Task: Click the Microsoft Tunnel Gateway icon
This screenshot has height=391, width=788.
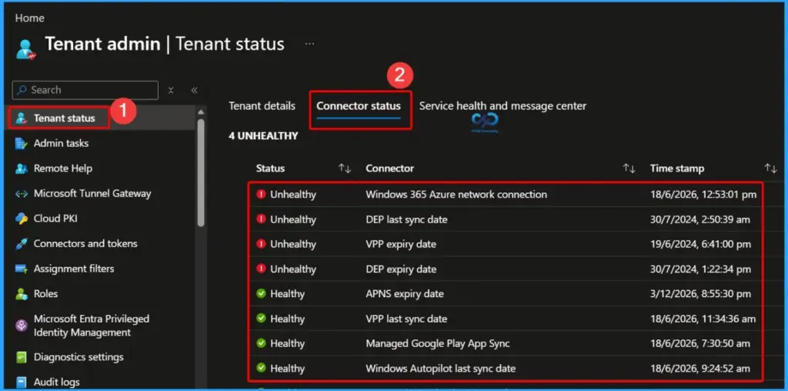Action: [x=21, y=194]
